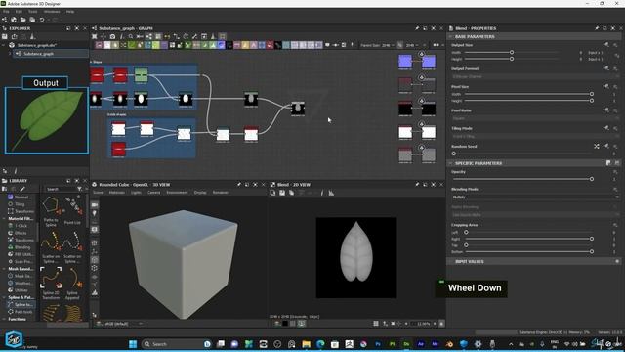Open the Windows menu
Image resolution: width=625 pixels, height=352 pixels.
coord(52,12)
